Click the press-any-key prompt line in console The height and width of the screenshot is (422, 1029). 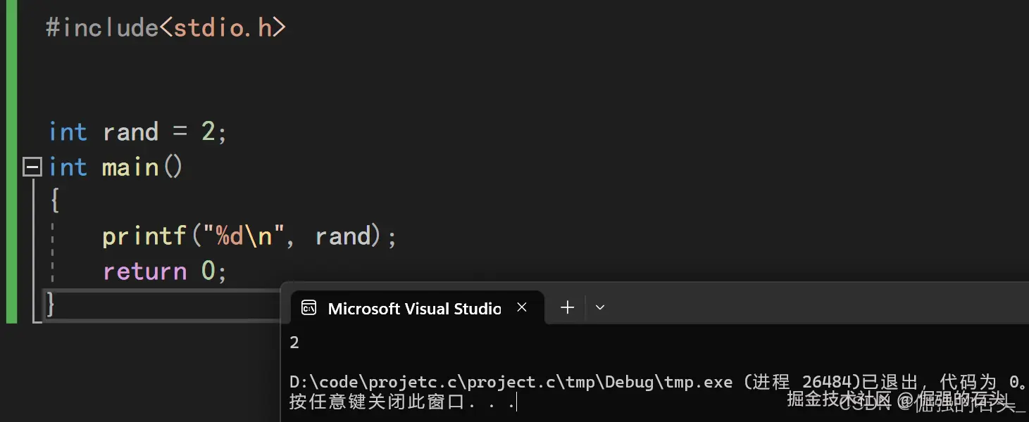(401, 402)
